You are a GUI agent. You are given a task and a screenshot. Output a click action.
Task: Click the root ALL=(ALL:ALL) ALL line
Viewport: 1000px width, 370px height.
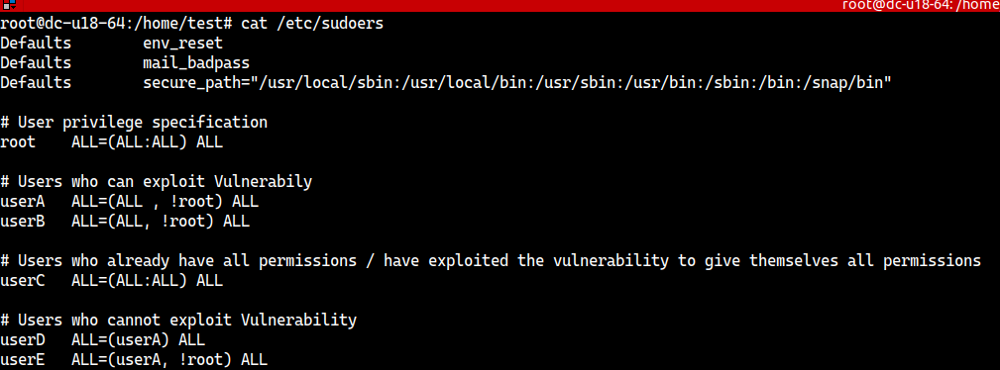coord(112,142)
